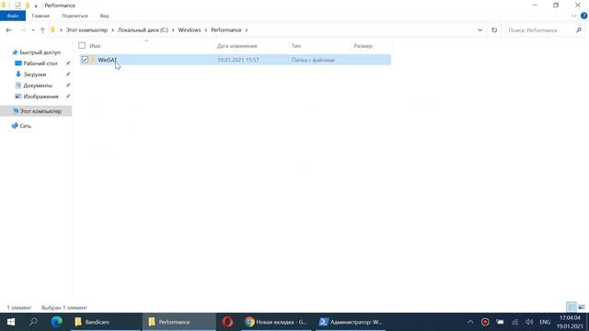Click Этот компьютер in address bar

87,30
